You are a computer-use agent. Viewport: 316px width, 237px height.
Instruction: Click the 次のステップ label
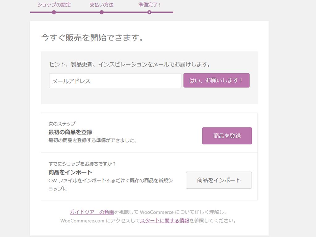pyautogui.click(x=62, y=123)
